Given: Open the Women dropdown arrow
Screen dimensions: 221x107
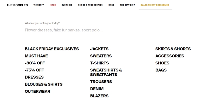Looking at the screenshot, I should coord(43,5).
